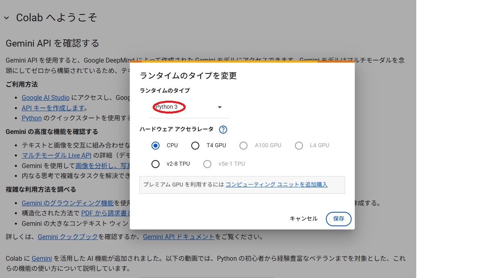Select the T4 GPU accelerator option
The image size is (491, 278).
(195, 146)
